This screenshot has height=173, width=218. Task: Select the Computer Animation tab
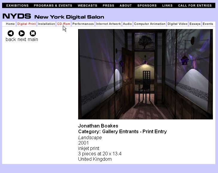click(150, 24)
